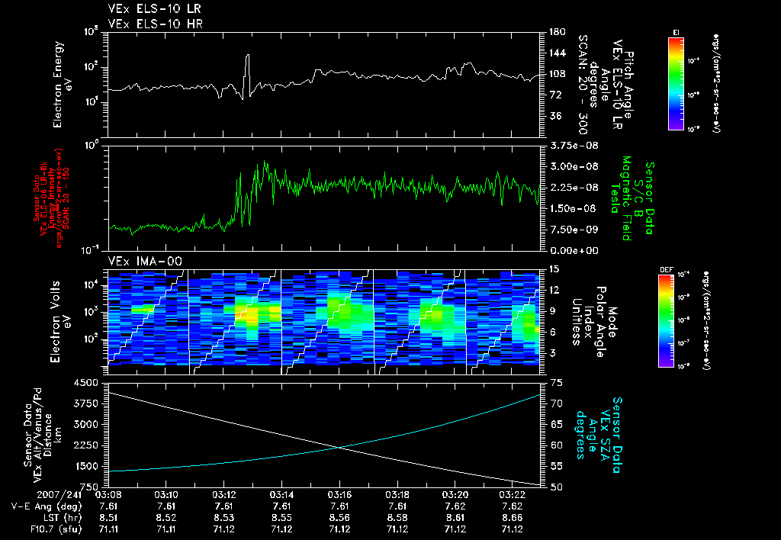781x540 pixels.
Task: Click the EI color bar legend
Action: (676, 84)
